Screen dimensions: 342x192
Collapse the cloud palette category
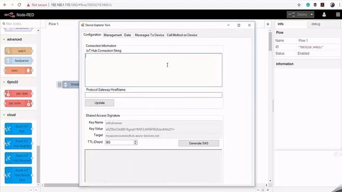point(4,115)
